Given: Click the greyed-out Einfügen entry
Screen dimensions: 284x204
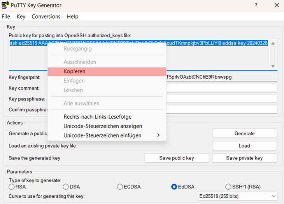Looking at the screenshot, I should coord(107,81).
